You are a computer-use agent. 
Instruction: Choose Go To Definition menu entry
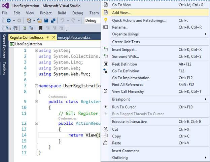coord(126,71)
